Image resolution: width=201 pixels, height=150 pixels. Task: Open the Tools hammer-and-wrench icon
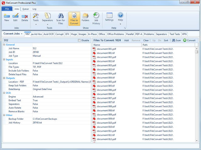click(x=35, y=16)
